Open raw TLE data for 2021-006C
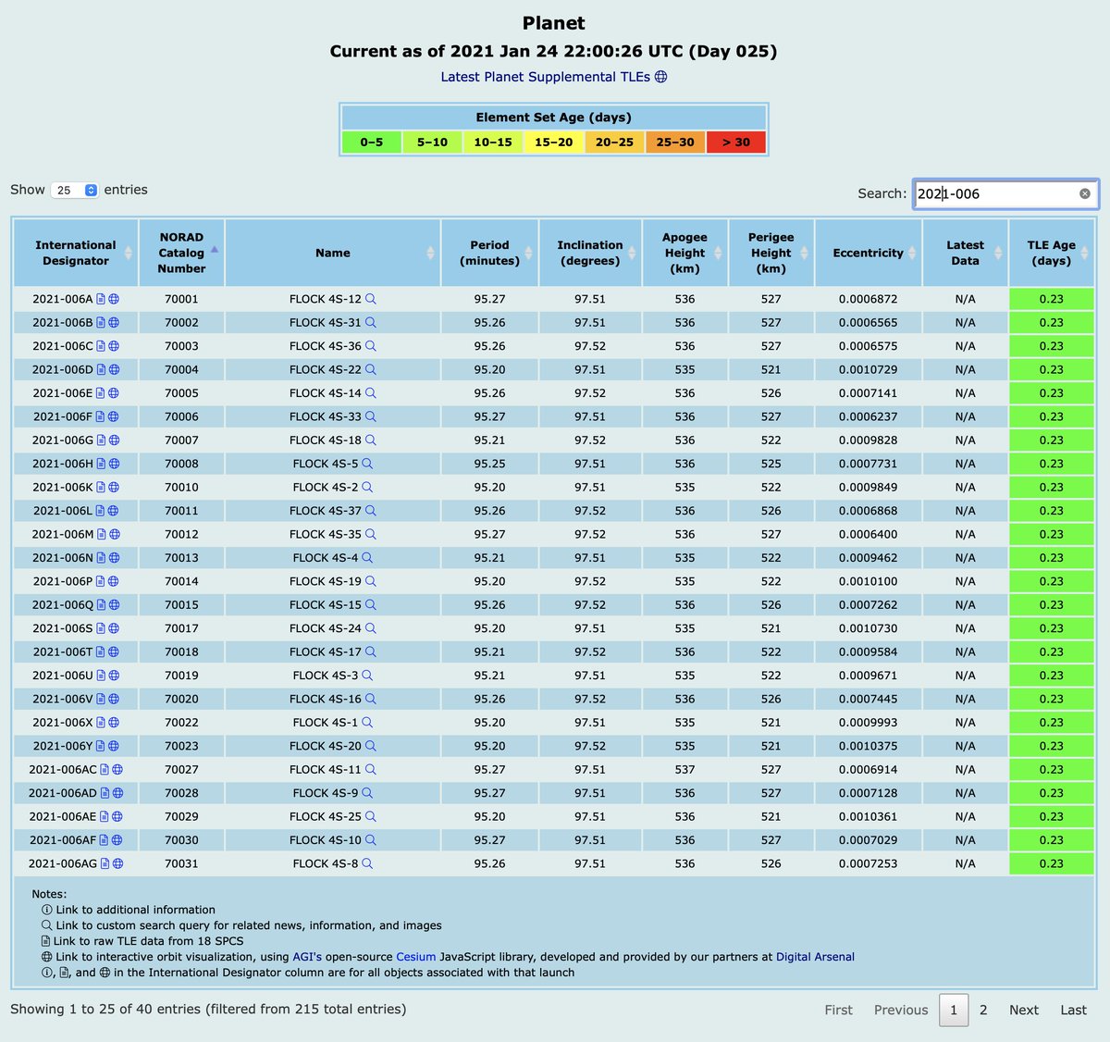1110x1042 pixels. (101, 346)
